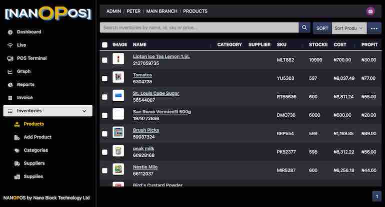Check the Lipton Ice Tea Lemon row checkbox
385x207 pixels.
coord(104,60)
